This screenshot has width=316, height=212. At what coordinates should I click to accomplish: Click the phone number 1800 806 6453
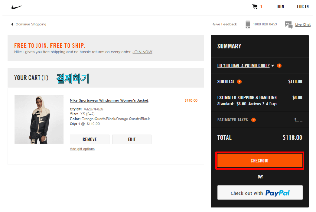point(265,24)
